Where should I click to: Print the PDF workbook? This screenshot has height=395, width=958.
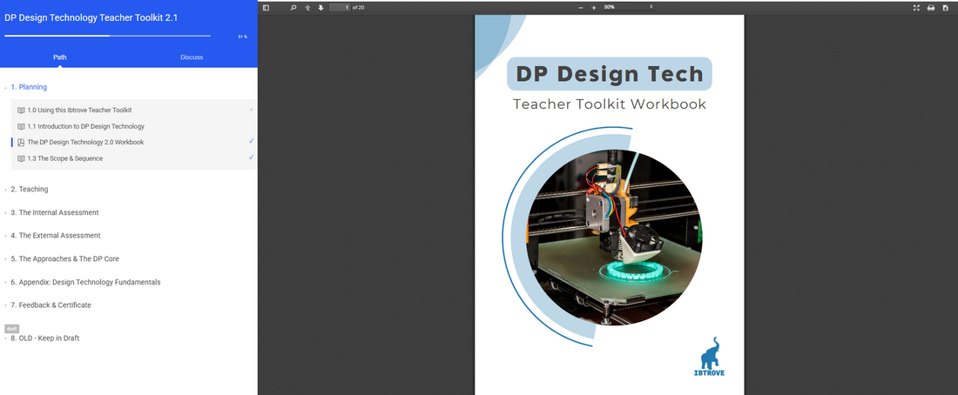point(931,8)
